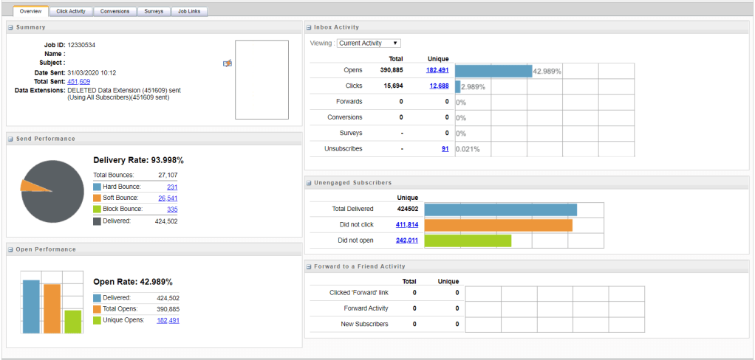Collapse the Summary panel
Screen dimensions: 755x360
point(11,27)
